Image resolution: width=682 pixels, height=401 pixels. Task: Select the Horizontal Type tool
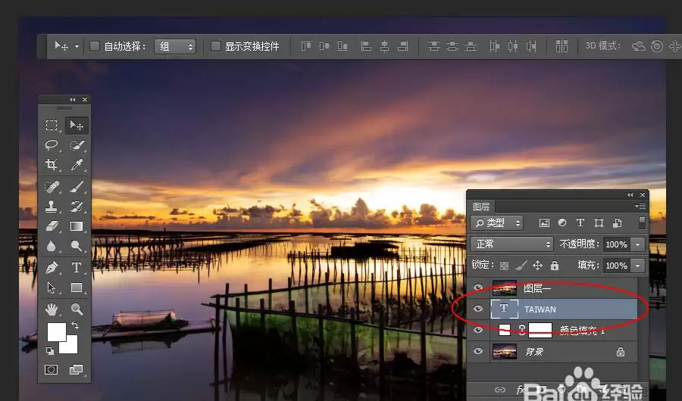pos(77,267)
